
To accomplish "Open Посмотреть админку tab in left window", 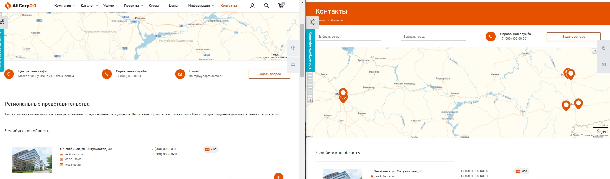I will pyautogui.click(x=2, y=50).
